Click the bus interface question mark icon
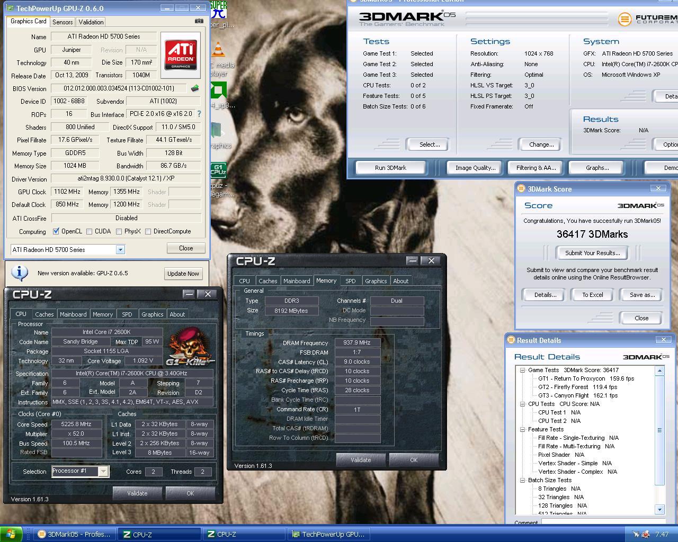 (x=199, y=114)
